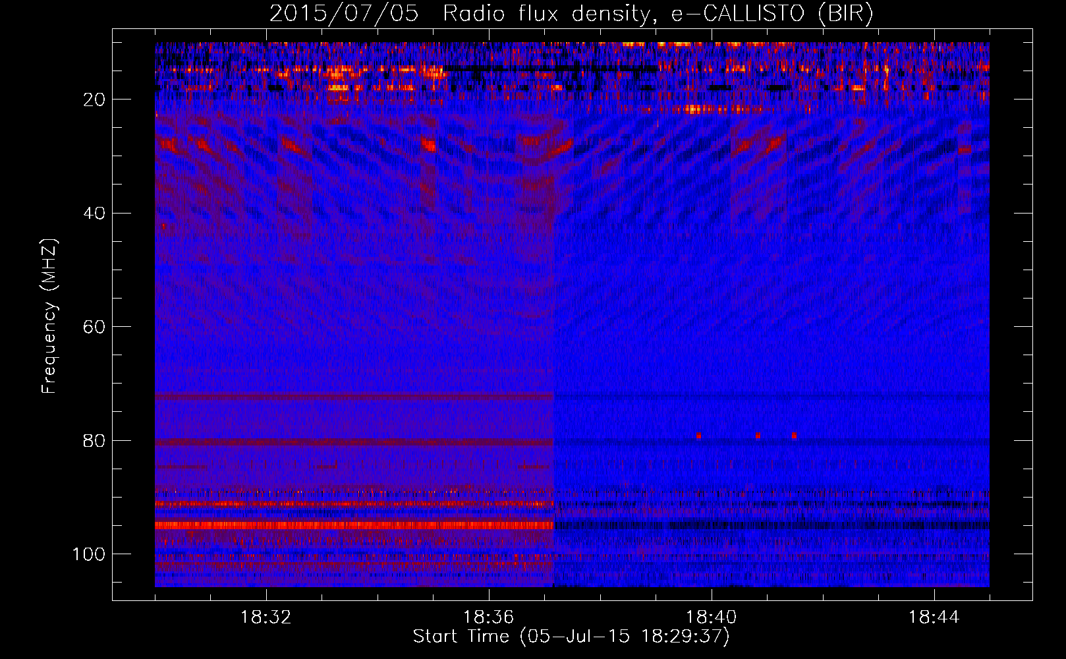Select the 18:36 time tick label
Image resolution: width=1066 pixels, height=659 pixels.
488,617
